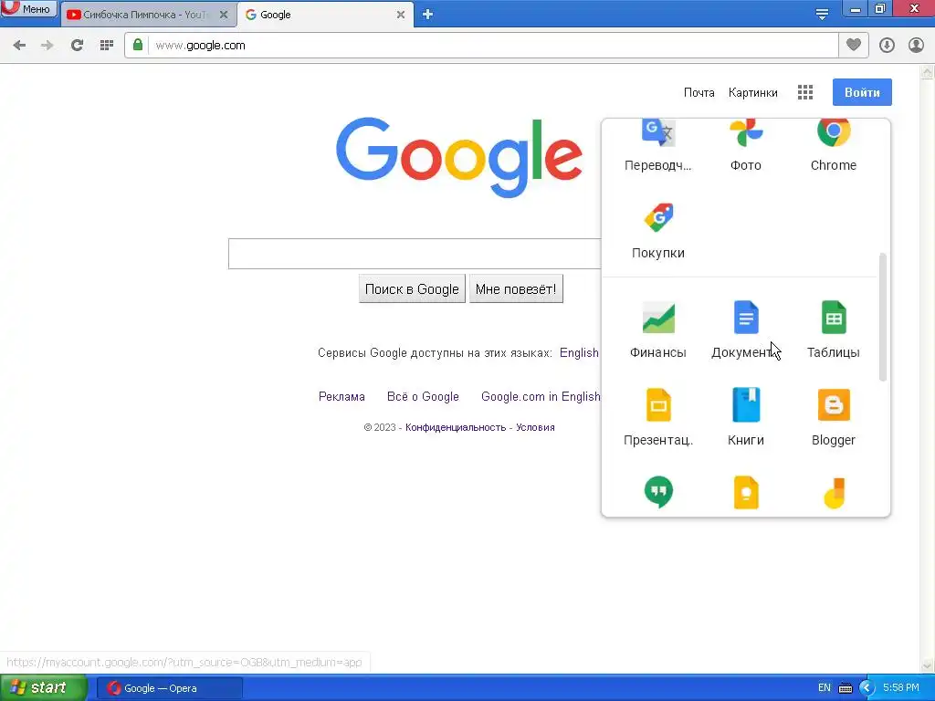Open Google Slides (Презентации) app
Image resolution: width=935 pixels, height=701 pixels.
click(658, 404)
